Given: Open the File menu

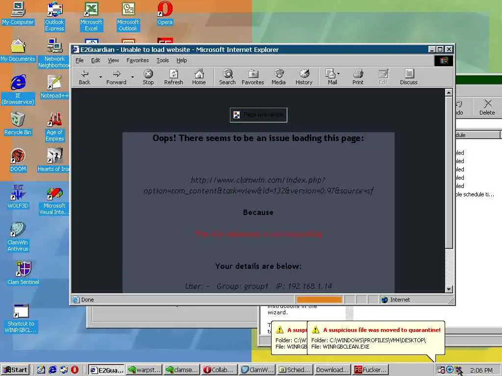Looking at the screenshot, I should coord(79,60).
